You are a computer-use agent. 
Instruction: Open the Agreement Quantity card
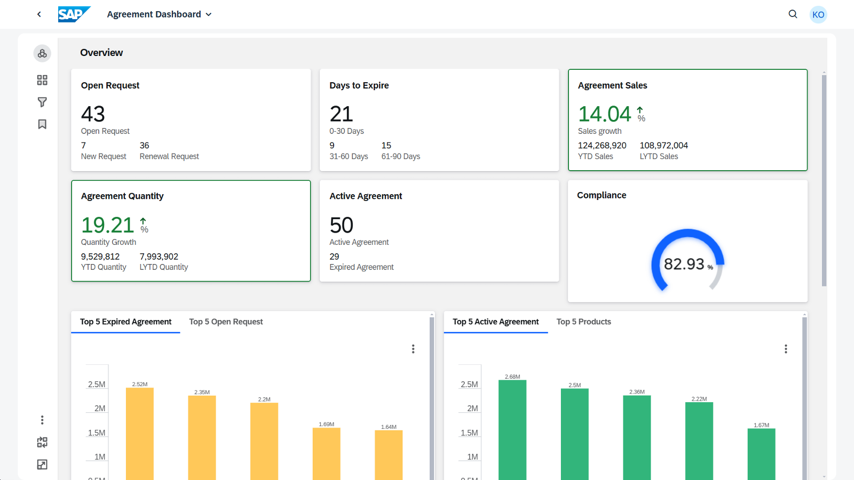191,230
